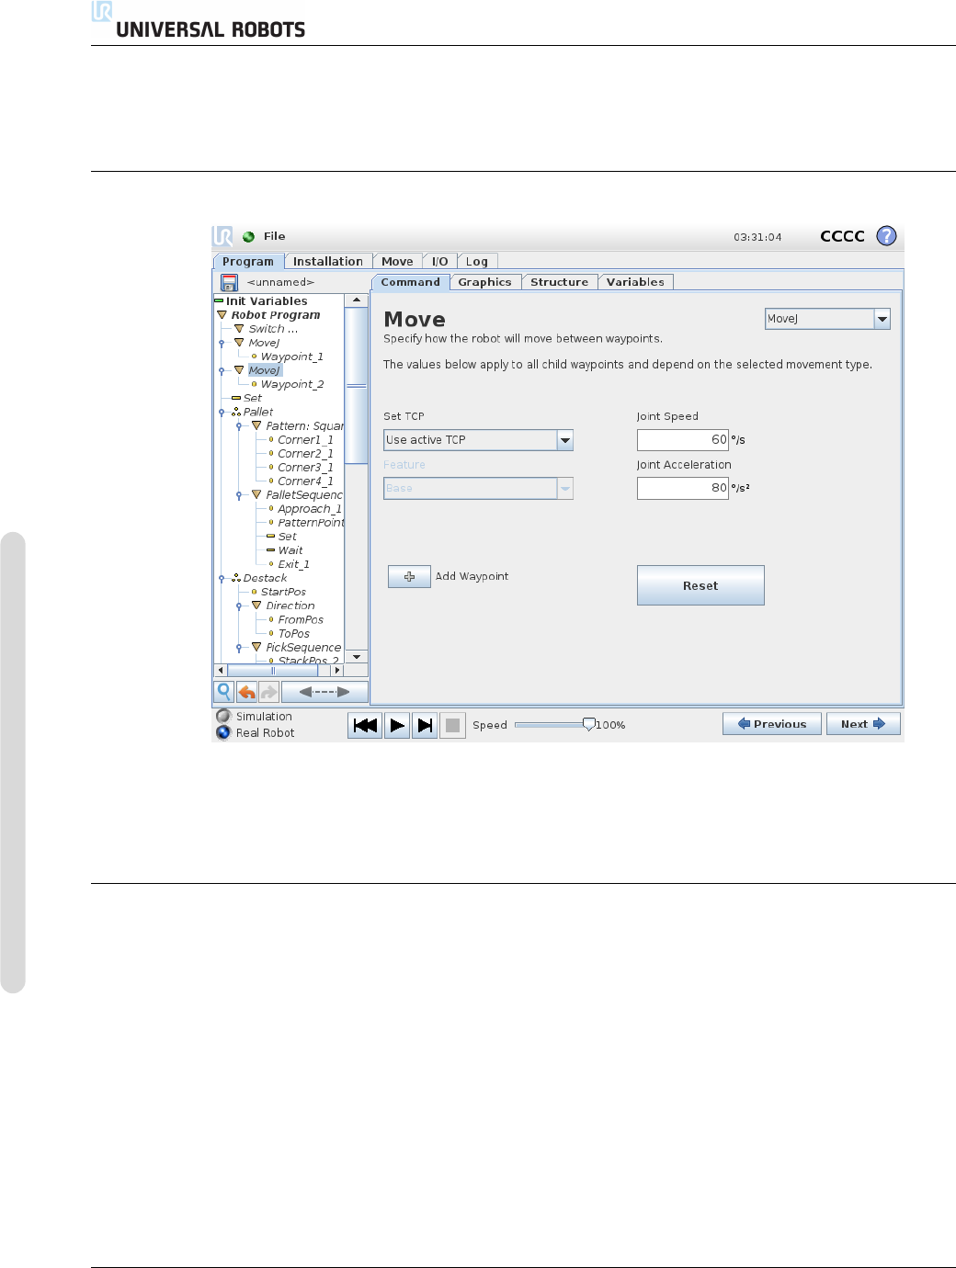Open the Move tab
Viewport: 956px width, 1268px height.
tap(397, 262)
